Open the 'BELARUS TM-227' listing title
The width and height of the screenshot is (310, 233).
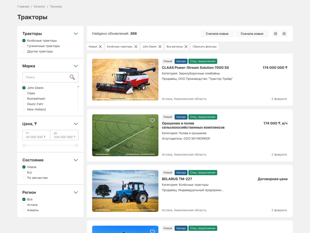tap(177, 179)
